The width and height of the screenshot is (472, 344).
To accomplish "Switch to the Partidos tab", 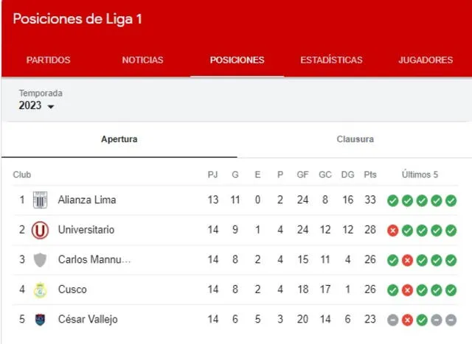I will coord(49,60).
